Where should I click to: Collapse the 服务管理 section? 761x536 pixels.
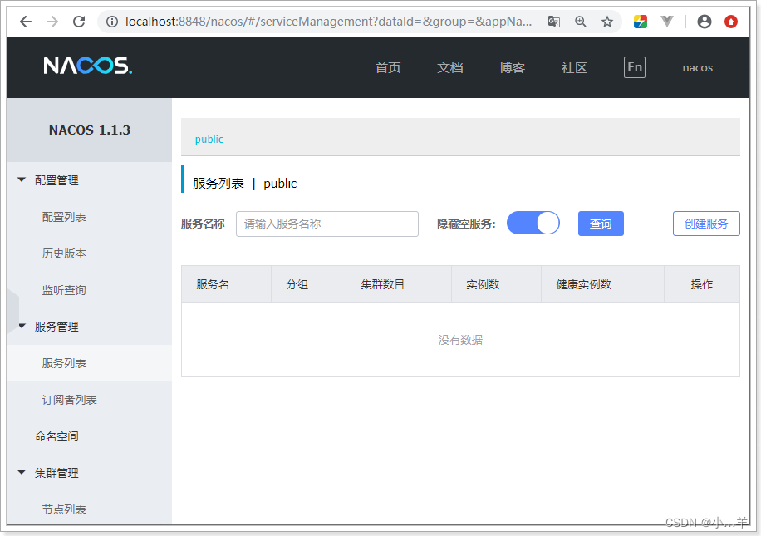[56, 326]
